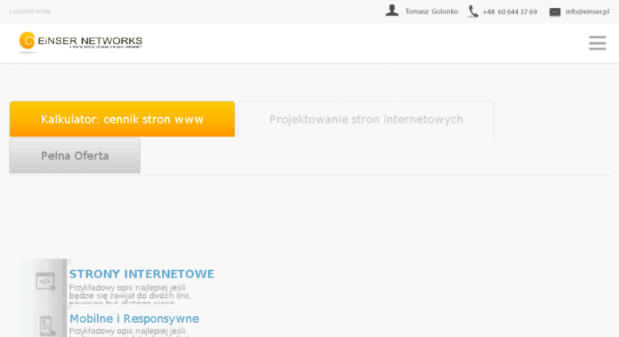Open the Mobilne i Responsywne link
Screen dimensions: 619x337
pos(134,319)
